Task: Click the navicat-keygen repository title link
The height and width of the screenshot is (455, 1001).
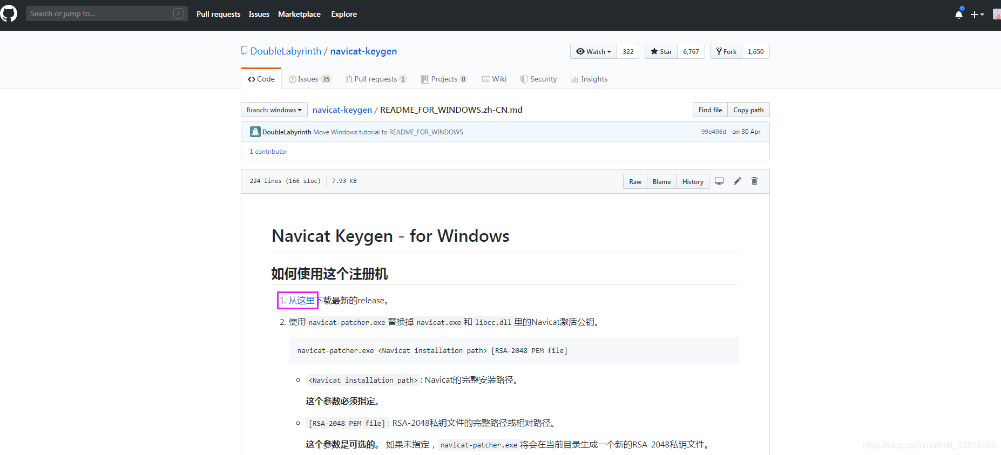Action: pos(363,51)
